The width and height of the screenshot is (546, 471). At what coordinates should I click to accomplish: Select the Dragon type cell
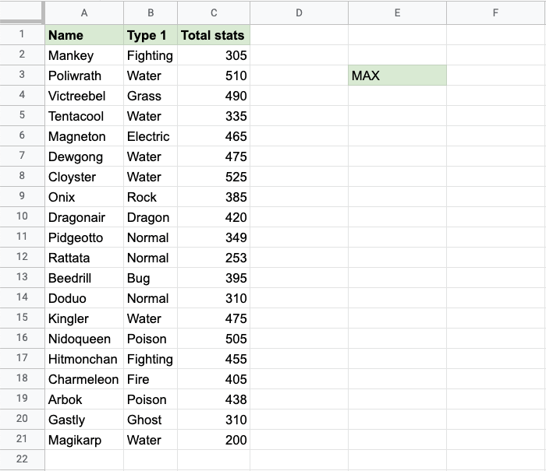tap(151, 217)
